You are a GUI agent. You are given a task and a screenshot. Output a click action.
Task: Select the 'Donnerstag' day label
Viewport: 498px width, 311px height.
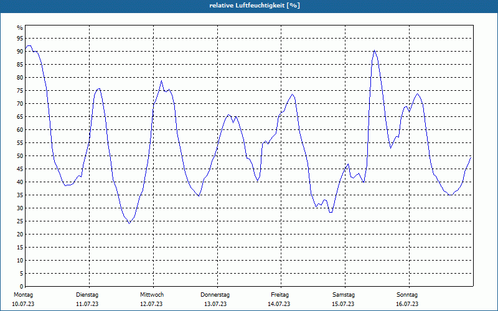click(x=215, y=295)
